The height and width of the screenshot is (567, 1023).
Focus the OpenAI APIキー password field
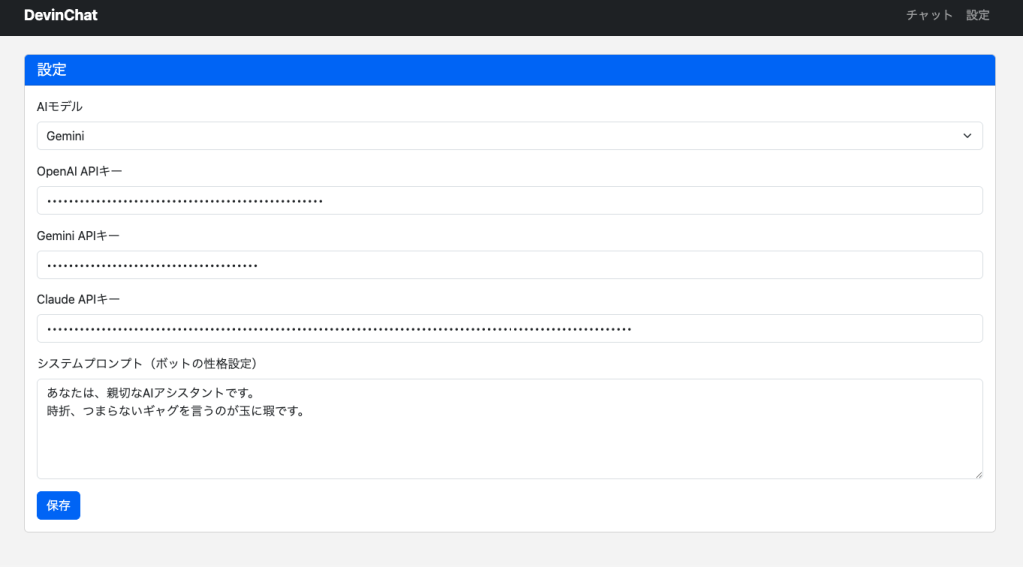click(x=510, y=200)
